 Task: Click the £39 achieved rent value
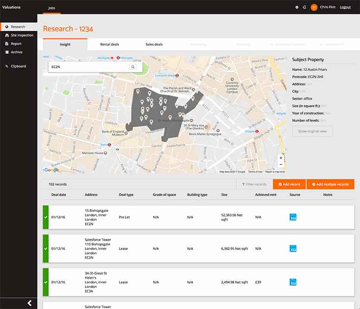[258, 282]
